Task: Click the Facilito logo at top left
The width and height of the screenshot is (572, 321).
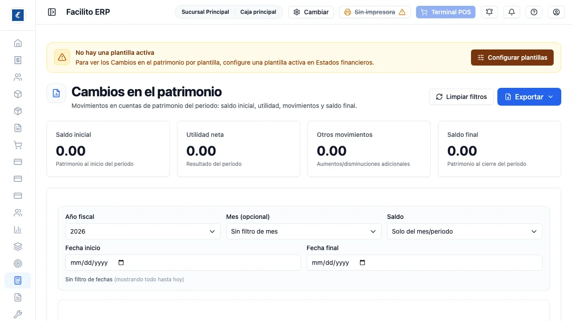Action: 18,15
